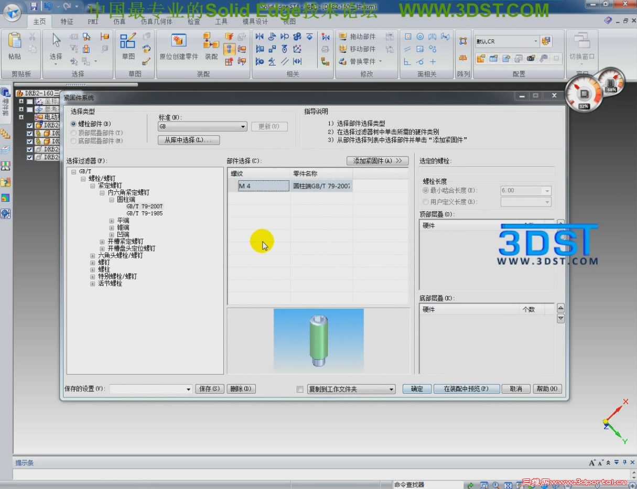Activate the 选择 arrow select tool
The image size is (637, 489).
click(56, 41)
